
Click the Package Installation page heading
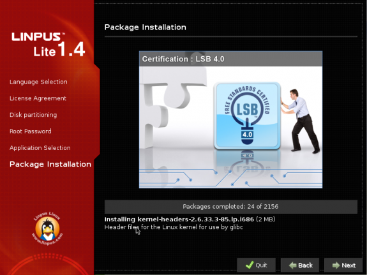click(x=146, y=27)
